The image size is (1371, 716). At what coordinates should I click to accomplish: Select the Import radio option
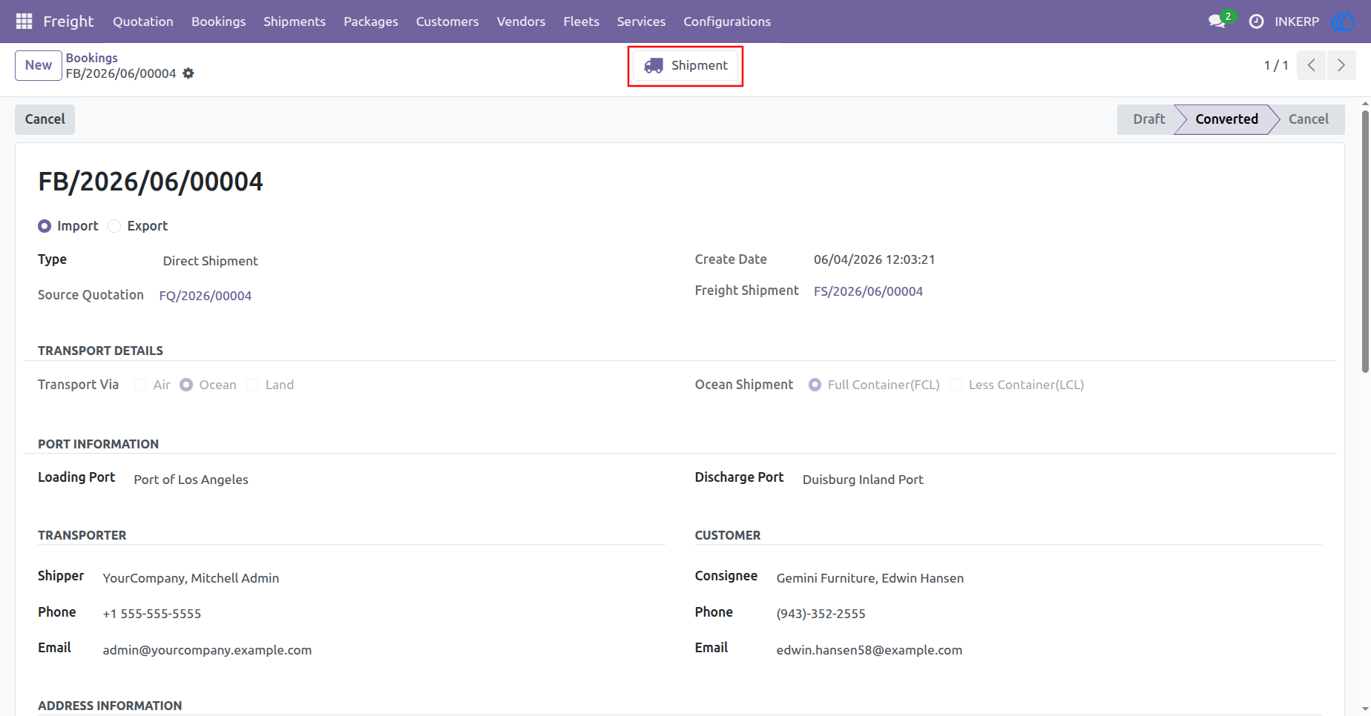45,226
